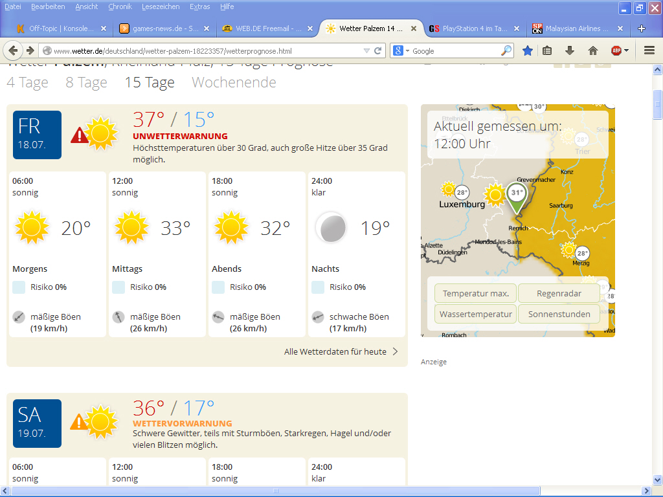Close the Off-Topic Konsole tab

[104, 28]
